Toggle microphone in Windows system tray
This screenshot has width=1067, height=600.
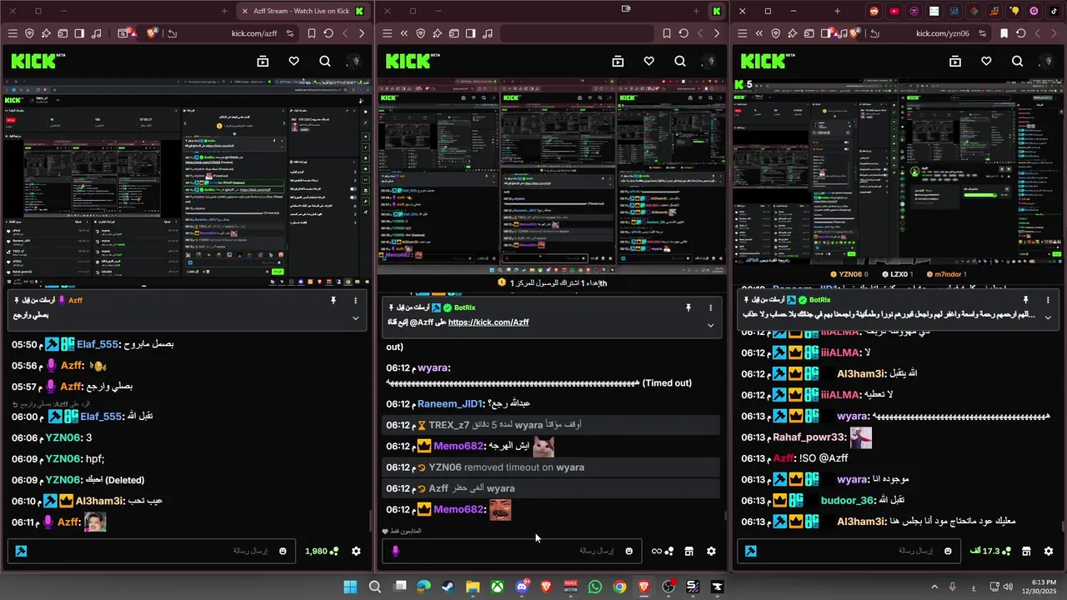(x=952, y=587)
